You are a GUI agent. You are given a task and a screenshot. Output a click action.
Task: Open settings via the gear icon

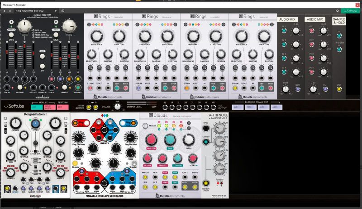[337, 11]
